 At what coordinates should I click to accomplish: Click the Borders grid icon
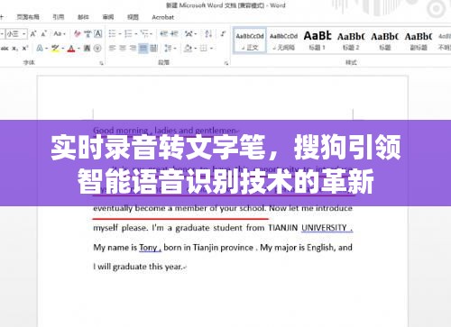pos(204,48)
